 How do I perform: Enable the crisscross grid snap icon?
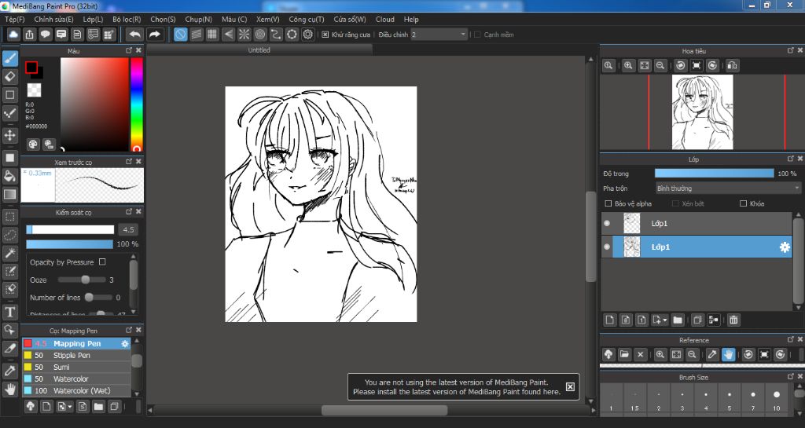pyautogui.click(x=212, y=35)
